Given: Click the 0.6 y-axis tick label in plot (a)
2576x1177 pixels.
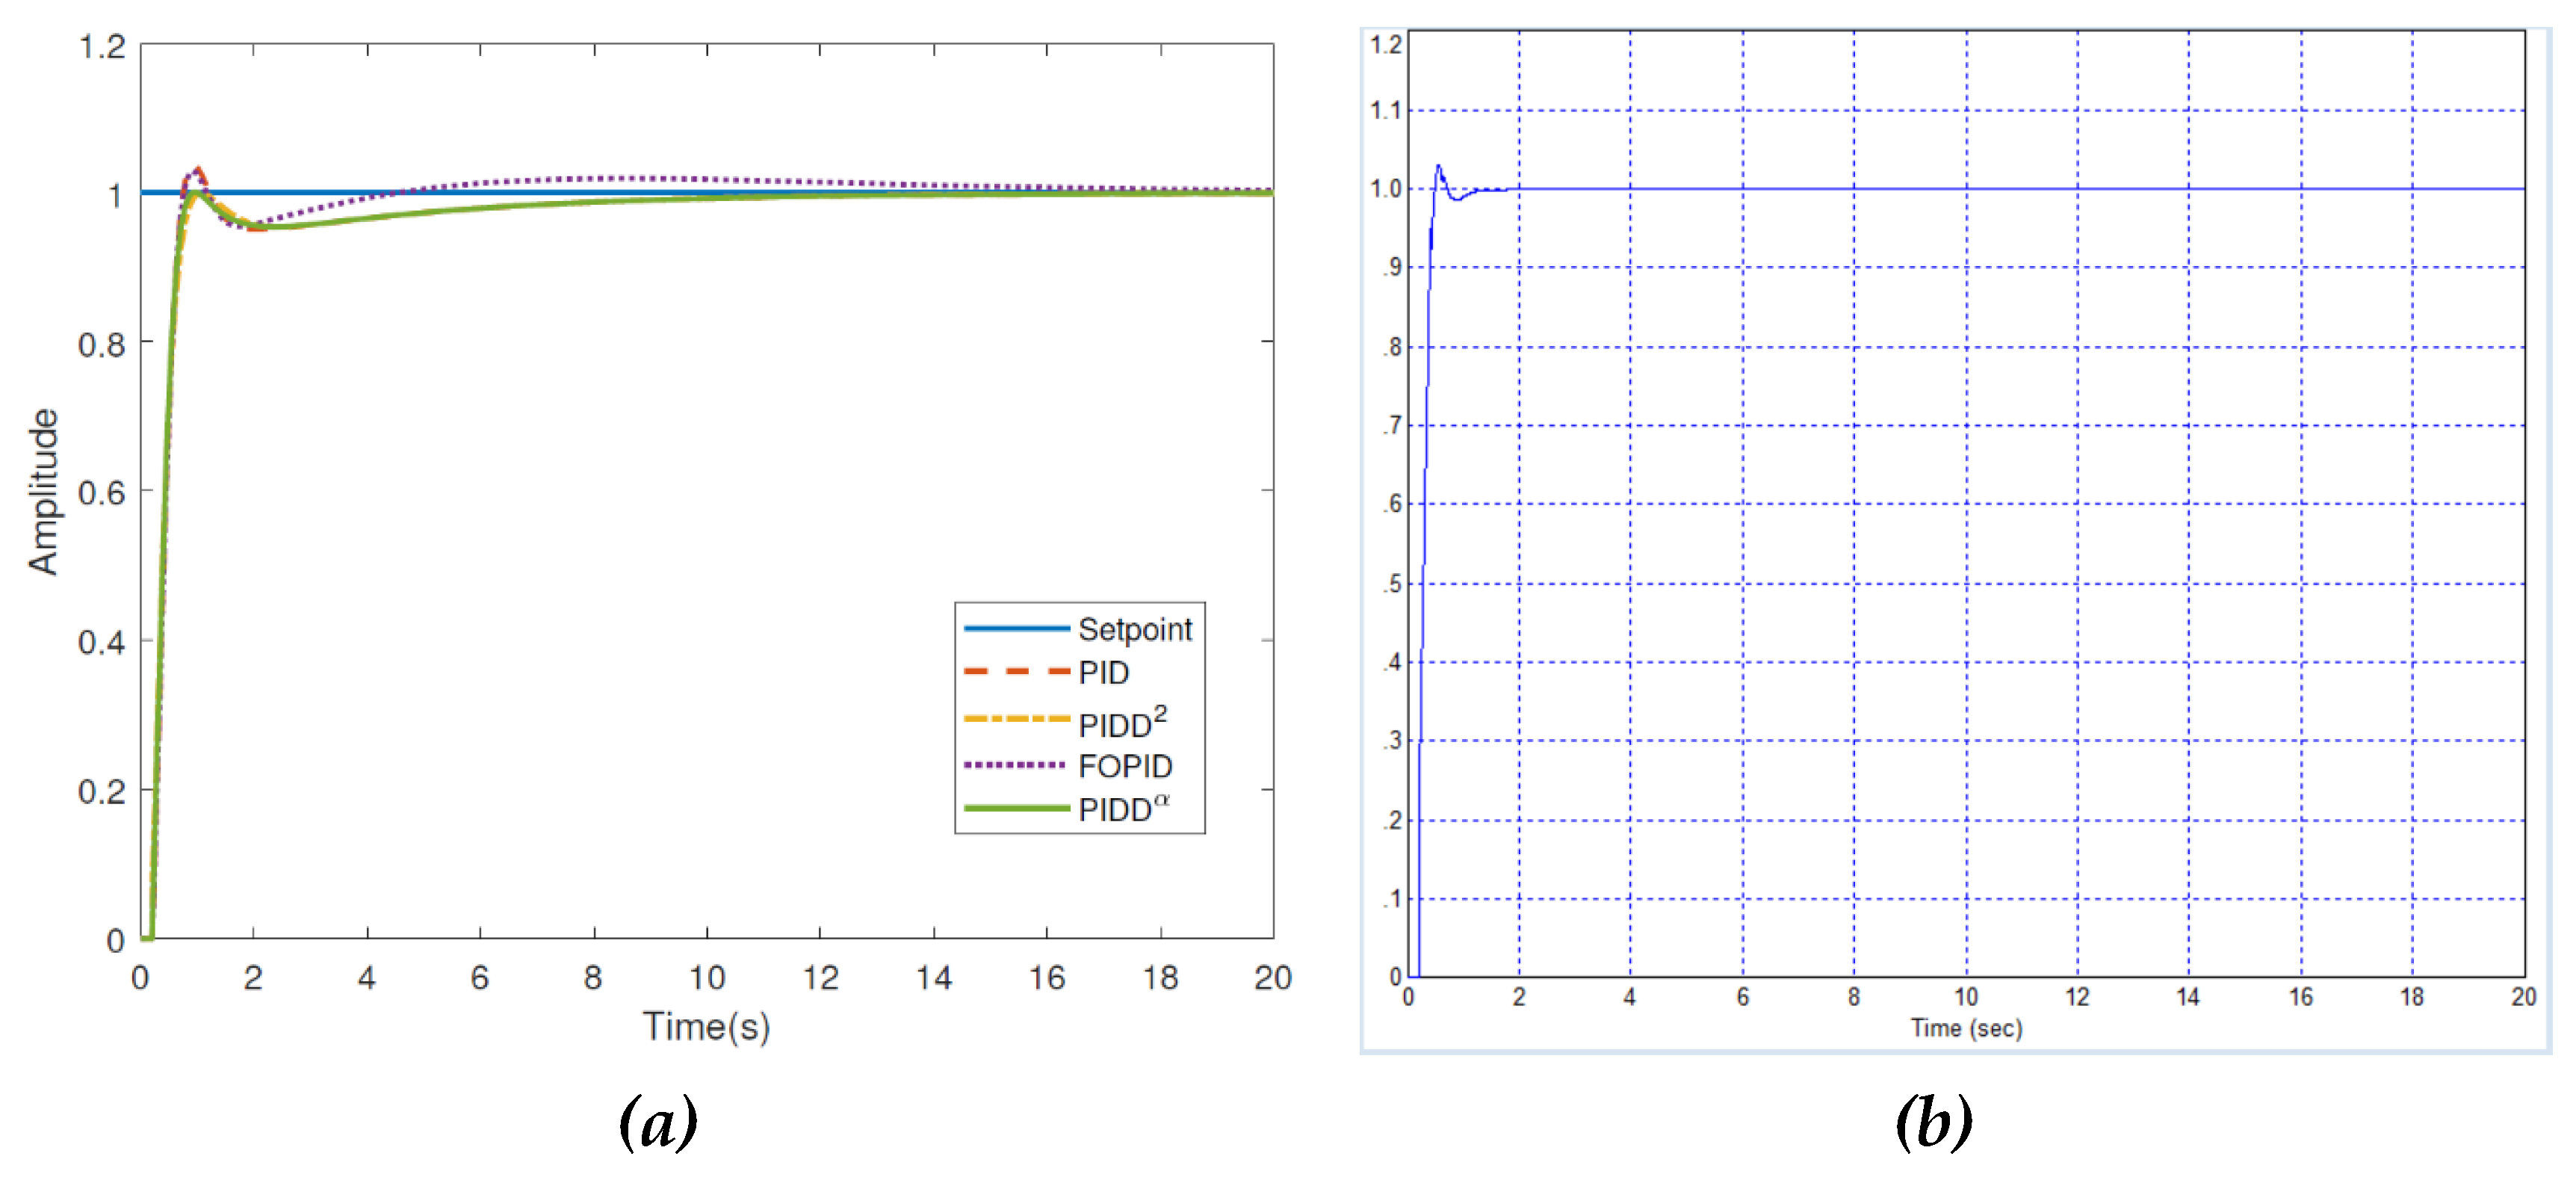Looking at the screenshot, I should [x=101, y=493].
